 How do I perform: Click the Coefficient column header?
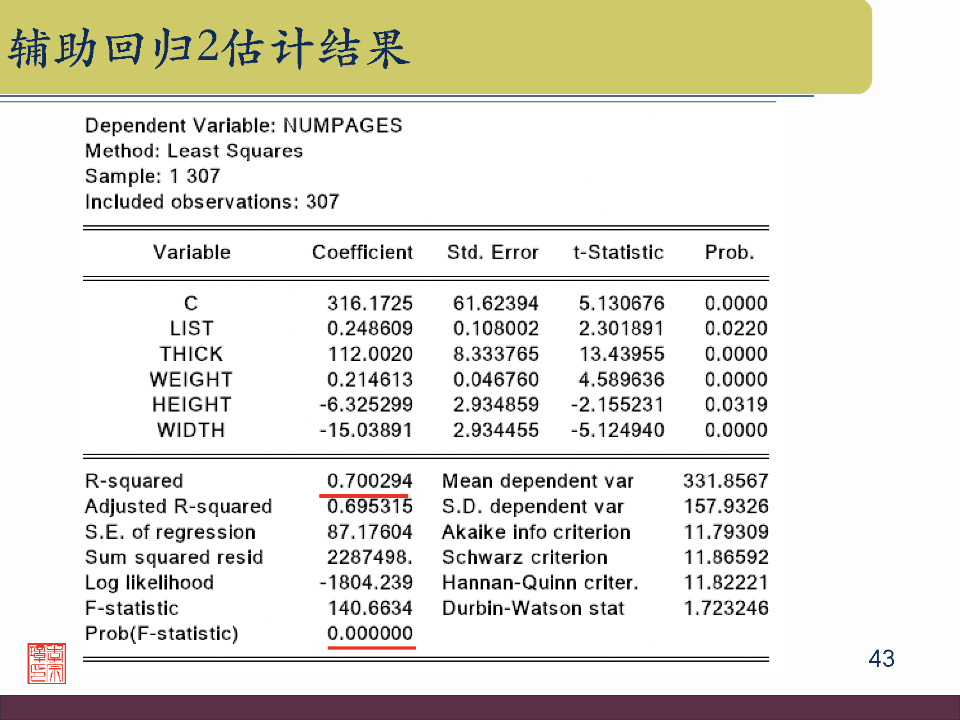pos(362,252)
